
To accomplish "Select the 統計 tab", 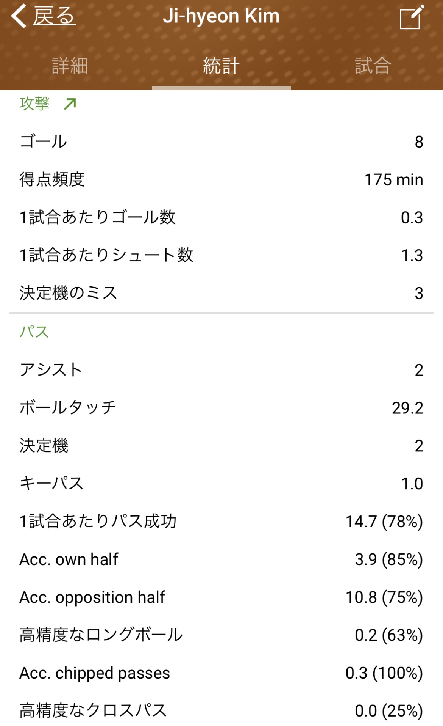I will 221,66.
